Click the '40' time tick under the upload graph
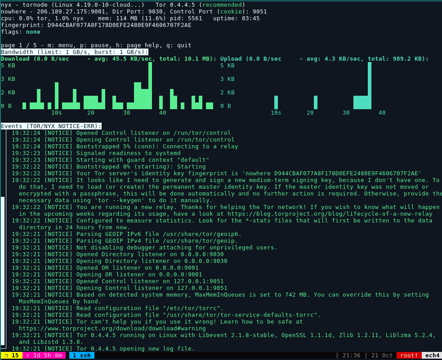The width and height of the screenshot is (442, 360). point(382,113)
